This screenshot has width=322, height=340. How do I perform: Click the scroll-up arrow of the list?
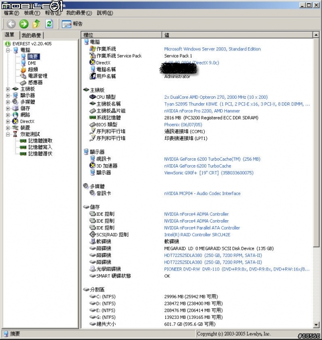point(316,35)
